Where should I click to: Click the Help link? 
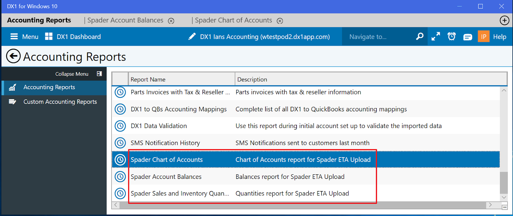[x=500, y=37]
